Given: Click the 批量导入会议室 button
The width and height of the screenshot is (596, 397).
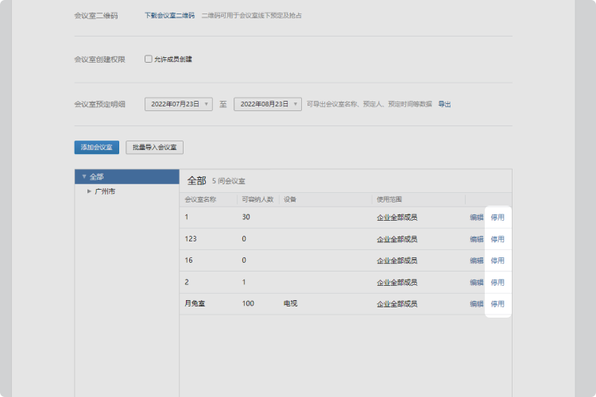Looking at the screenshot, I should point(155,148).
